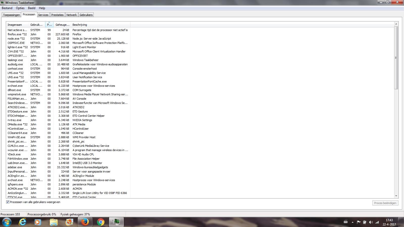This screenshot has height=227, width=404.
Task: Click 'Windows-bureaubladgadgets' description text
Action: tap(90, 167)
